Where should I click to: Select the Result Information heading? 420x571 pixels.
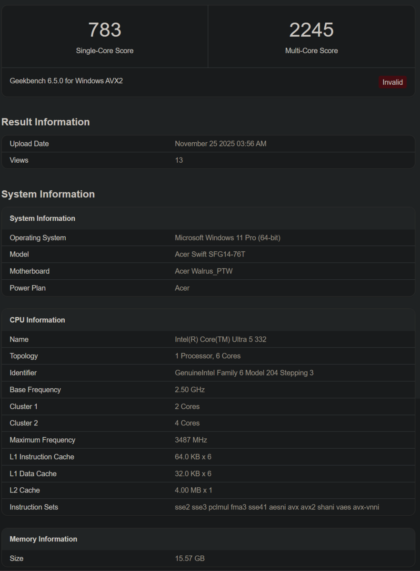point(46,122)
